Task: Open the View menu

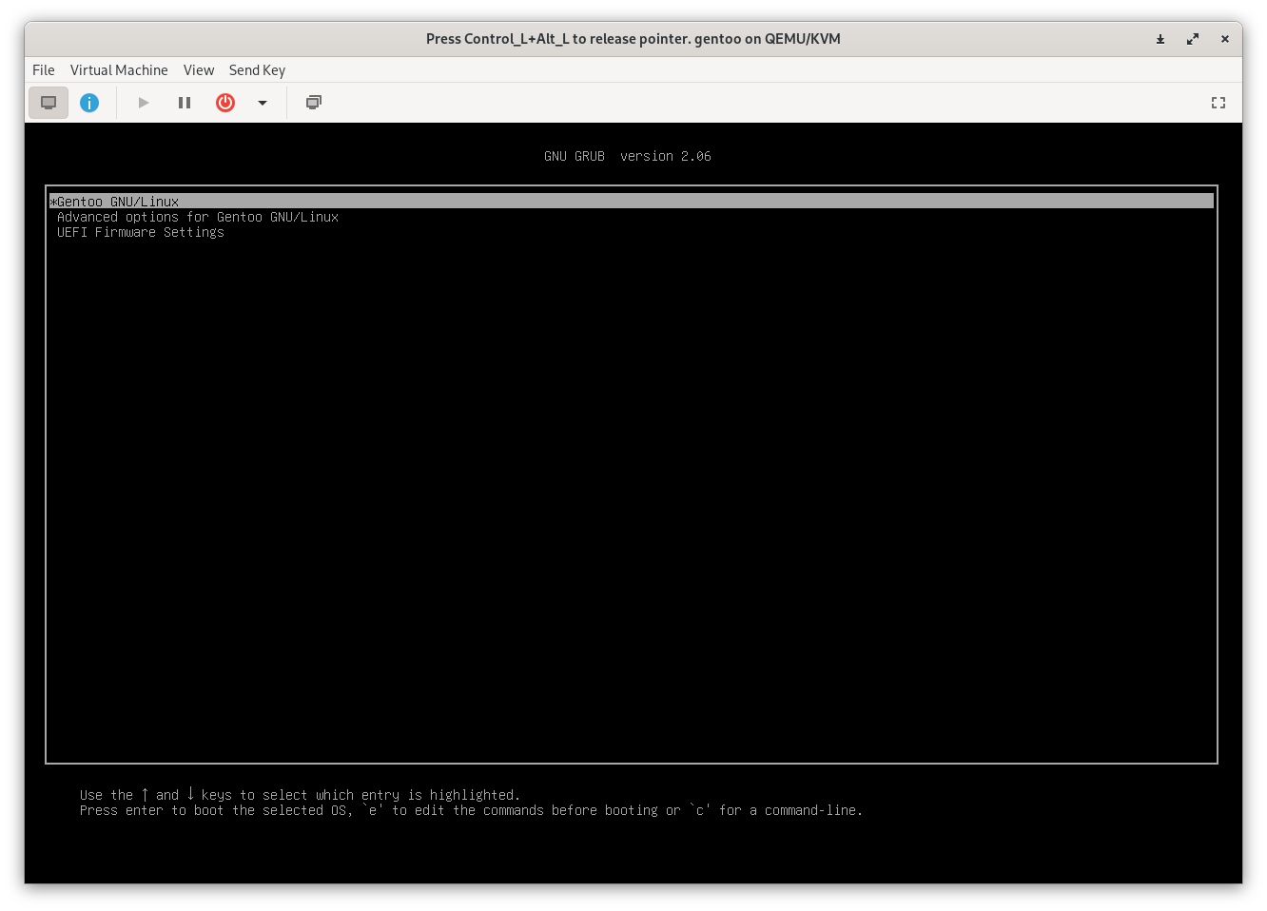Action: coord(199,69)
